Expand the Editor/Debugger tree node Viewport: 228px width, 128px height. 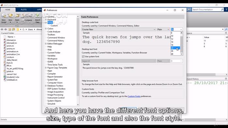pos(46,44)
